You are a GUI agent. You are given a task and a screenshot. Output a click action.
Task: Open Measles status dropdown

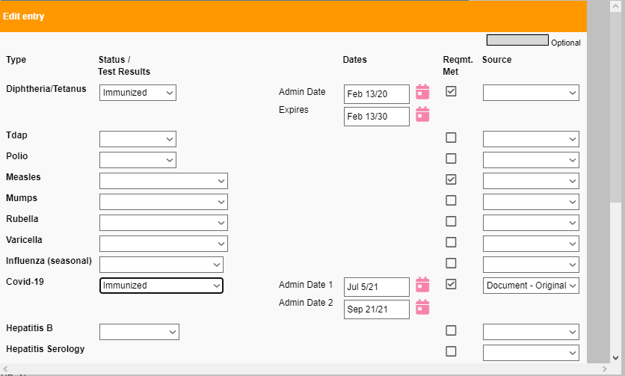[164, 181]
